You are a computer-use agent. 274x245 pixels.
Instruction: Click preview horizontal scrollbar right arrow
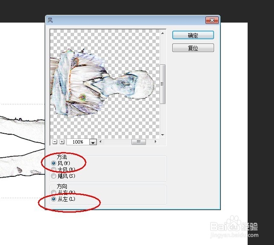click(155, 142)
